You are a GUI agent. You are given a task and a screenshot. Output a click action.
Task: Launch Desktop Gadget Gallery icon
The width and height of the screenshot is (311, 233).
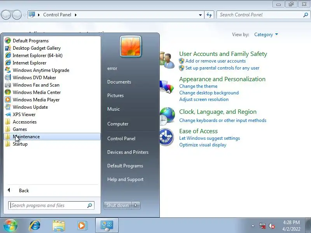(x=8, y=48)
